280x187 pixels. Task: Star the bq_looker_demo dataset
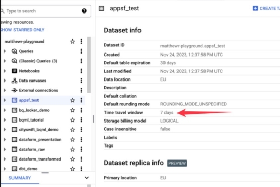click(x=72, y=110)
